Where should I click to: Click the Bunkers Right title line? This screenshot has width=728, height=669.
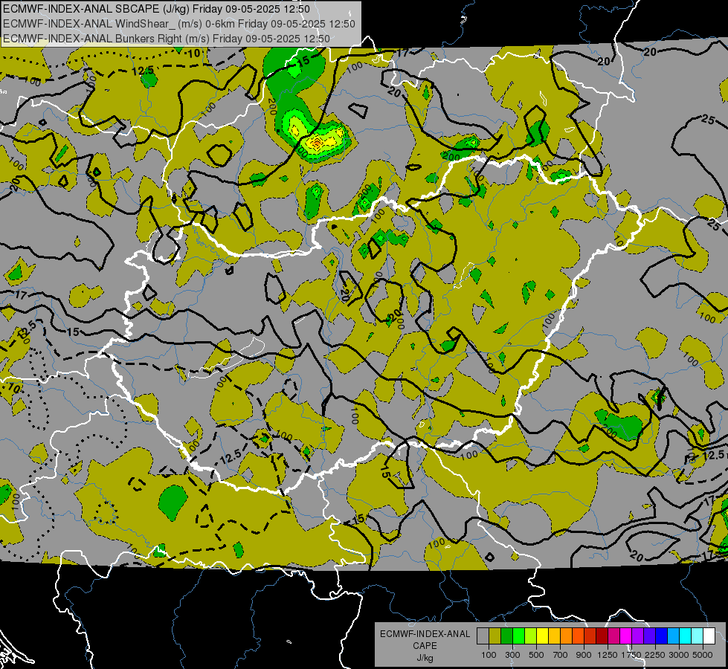pos(167,39)
